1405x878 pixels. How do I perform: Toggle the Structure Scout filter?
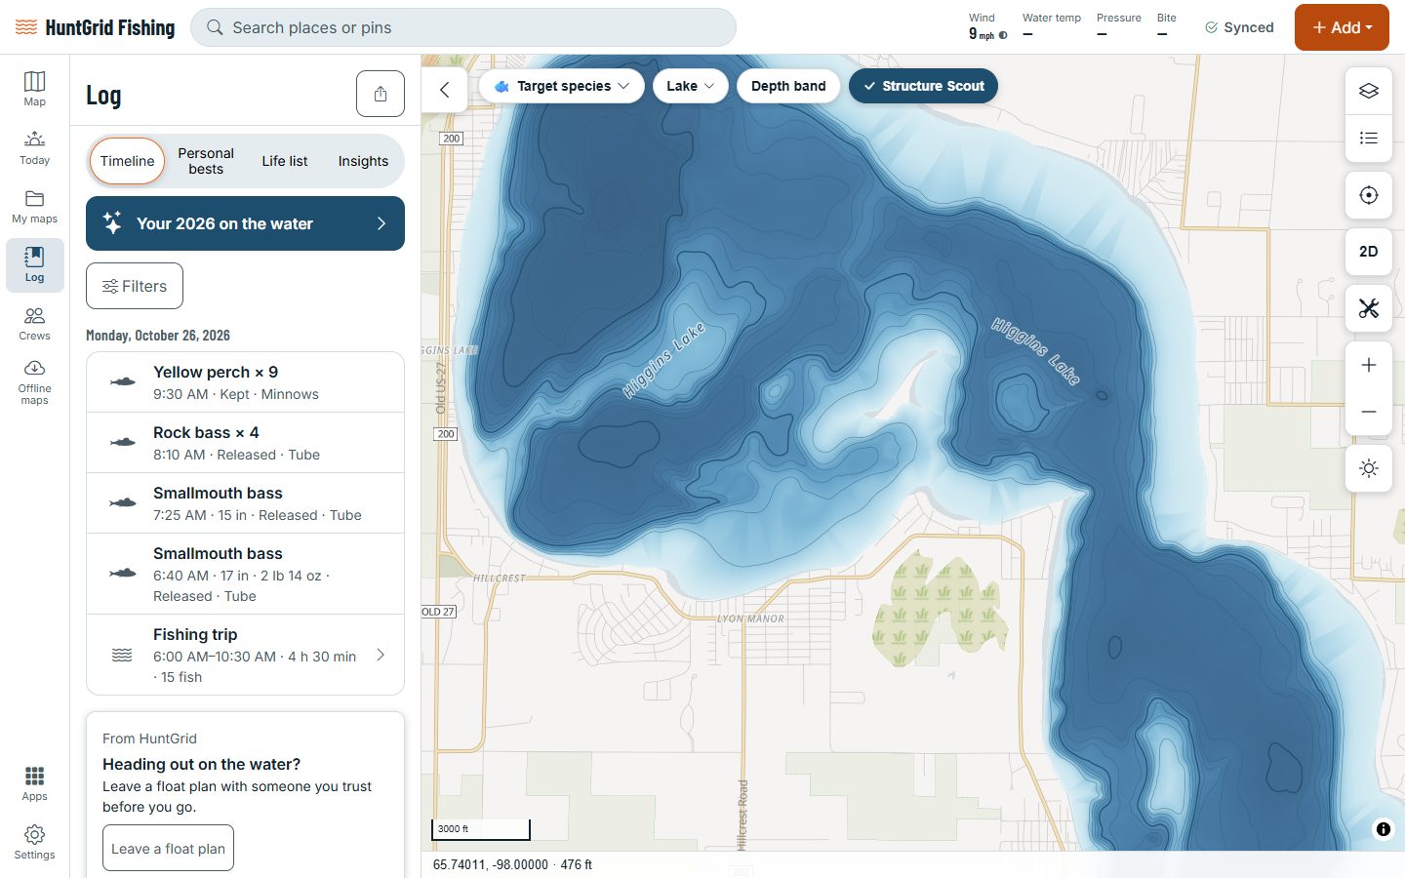click(923, 86)
